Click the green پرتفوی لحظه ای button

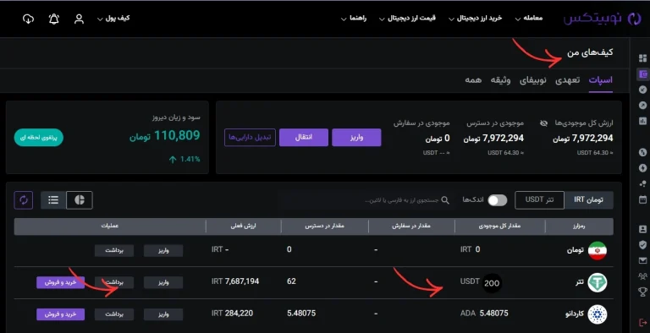click(39, 138)
